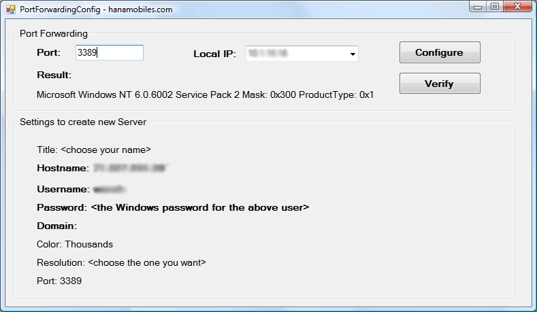Viewport: 537px width, 312px height.
Task: Click the Verify button
Action: (440, 83)
